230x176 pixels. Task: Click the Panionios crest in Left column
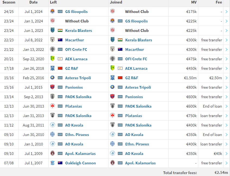pos(52,87)
